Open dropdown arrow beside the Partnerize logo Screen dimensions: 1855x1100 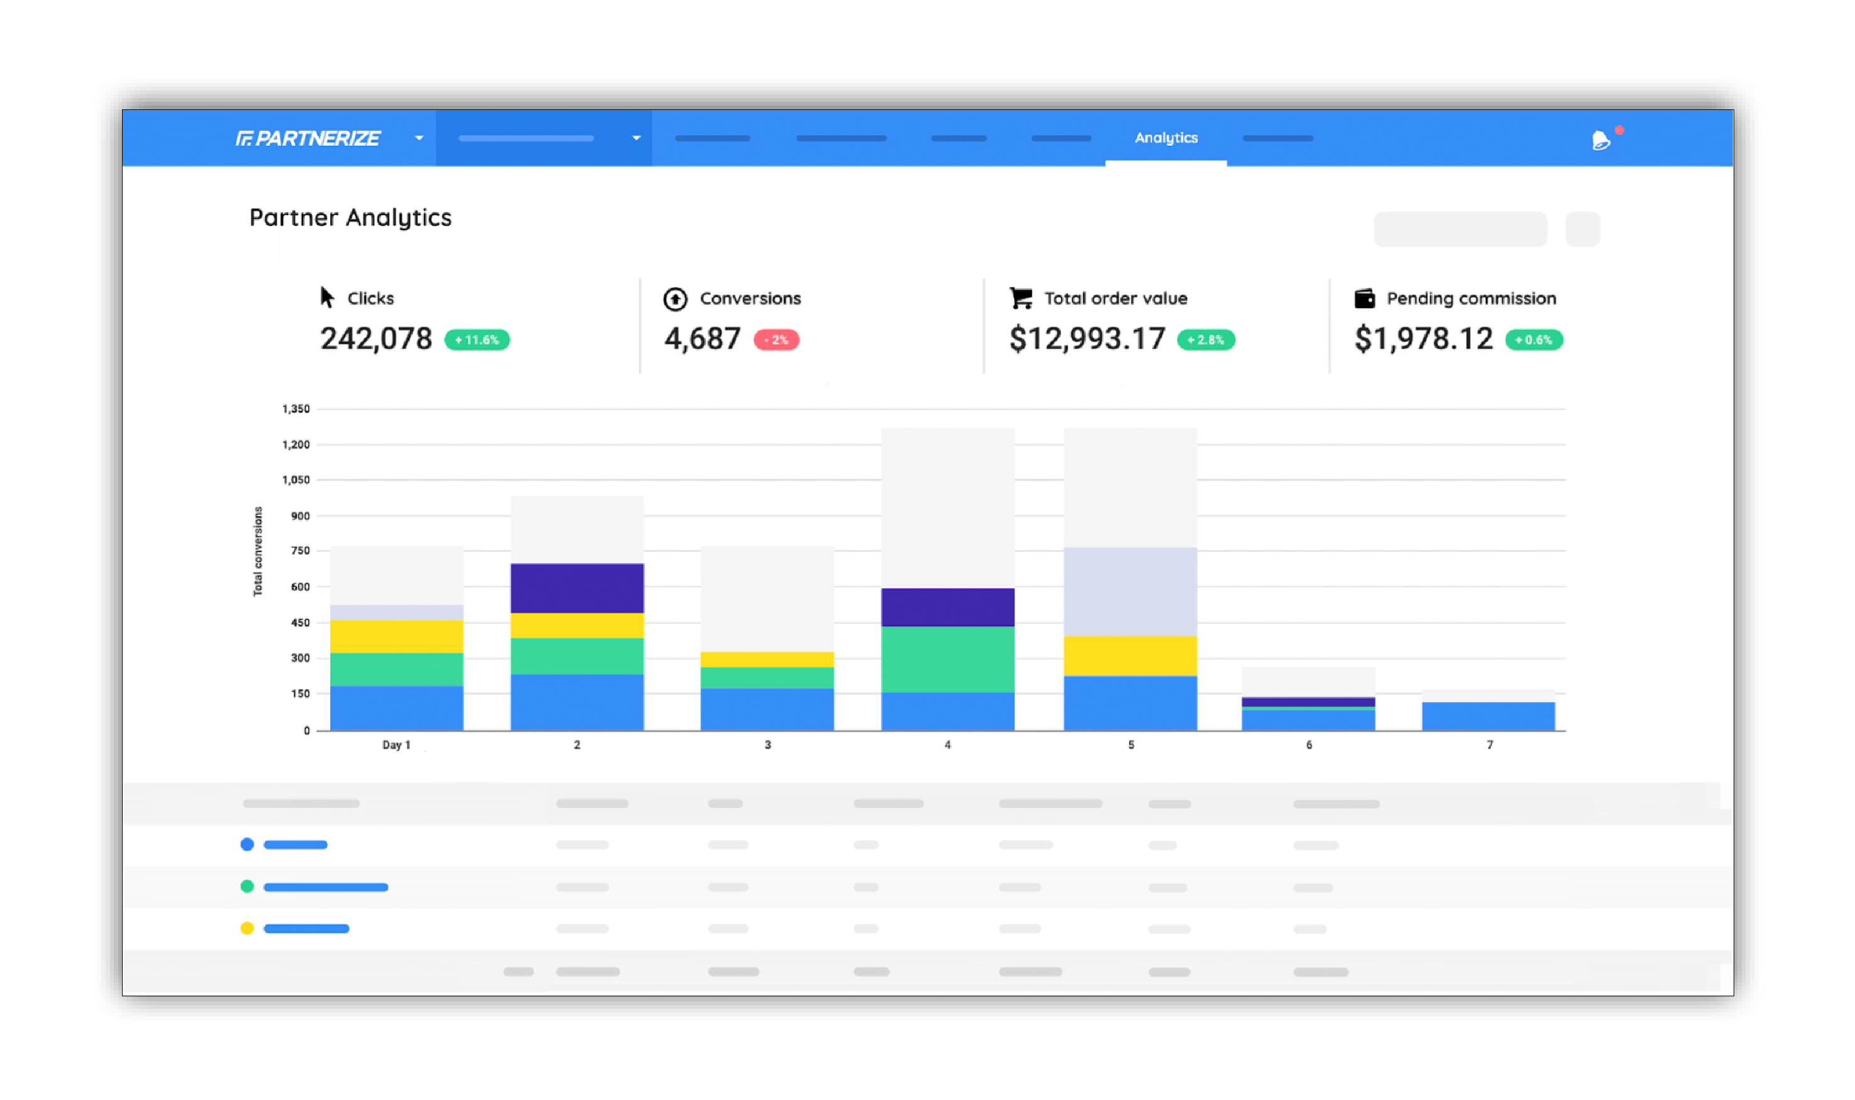coord(419,138)
